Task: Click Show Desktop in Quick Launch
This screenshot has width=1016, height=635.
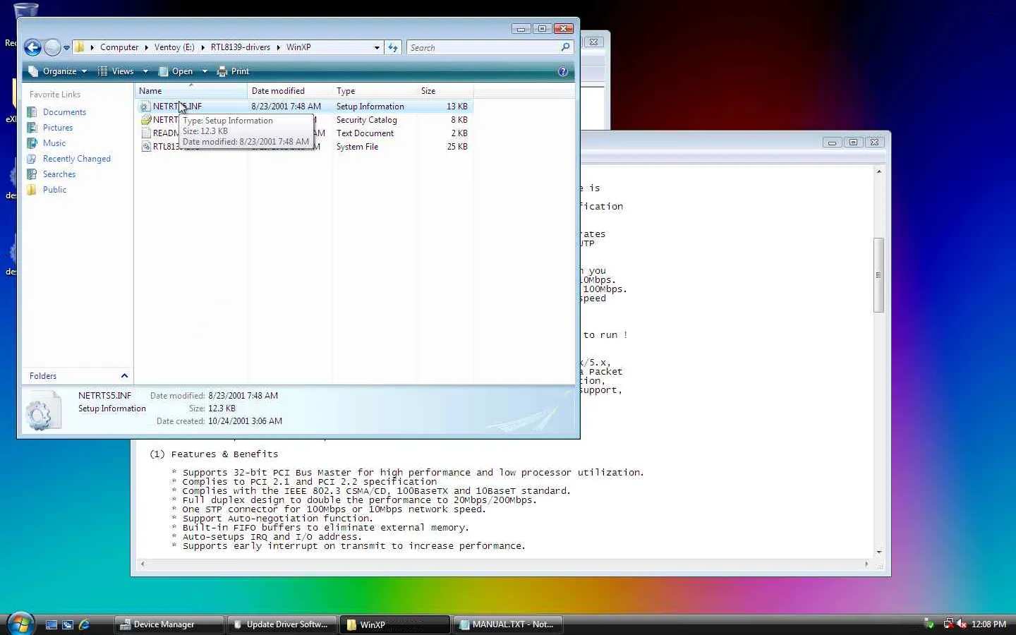Action: pyautogui.click(x=52, y=624)
